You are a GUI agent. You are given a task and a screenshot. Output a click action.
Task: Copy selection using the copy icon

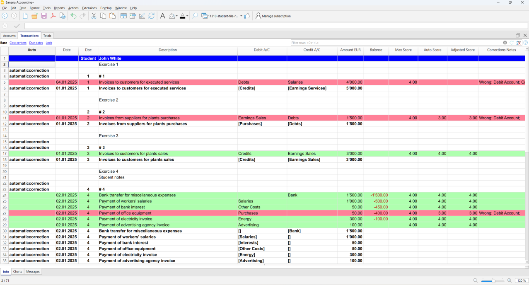pos(103,16)
